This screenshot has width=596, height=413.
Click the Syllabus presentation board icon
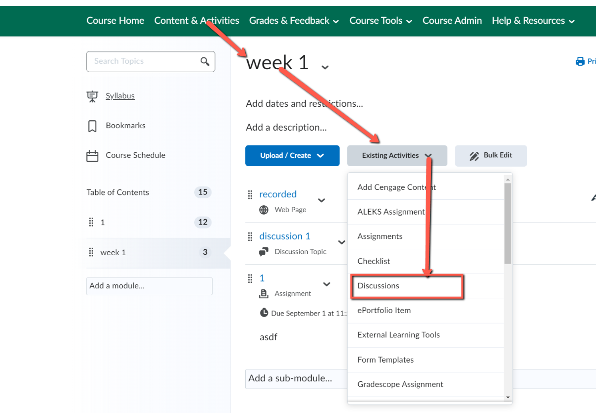pos(92,96)
